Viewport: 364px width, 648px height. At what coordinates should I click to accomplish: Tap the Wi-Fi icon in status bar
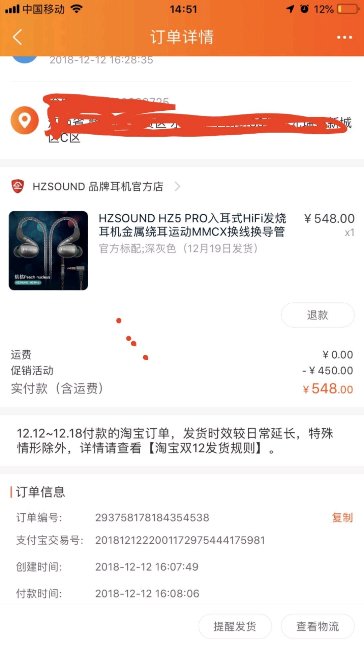77,9
